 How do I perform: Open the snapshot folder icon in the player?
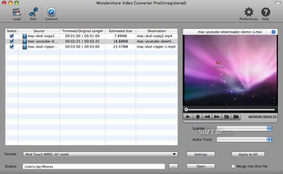tap(237, 117)
